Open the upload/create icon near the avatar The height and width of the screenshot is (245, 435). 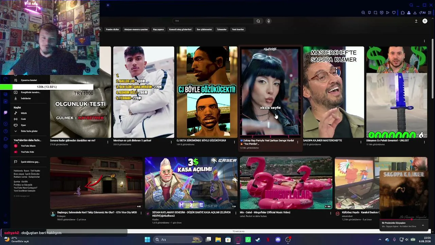tap(416, 21)
